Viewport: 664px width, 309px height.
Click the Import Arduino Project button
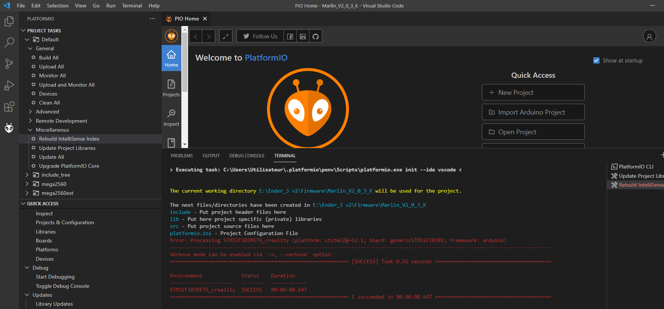tap(533, 112)
